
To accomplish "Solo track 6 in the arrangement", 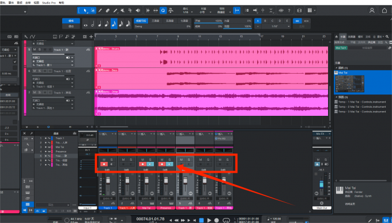I will click(40, 71).
